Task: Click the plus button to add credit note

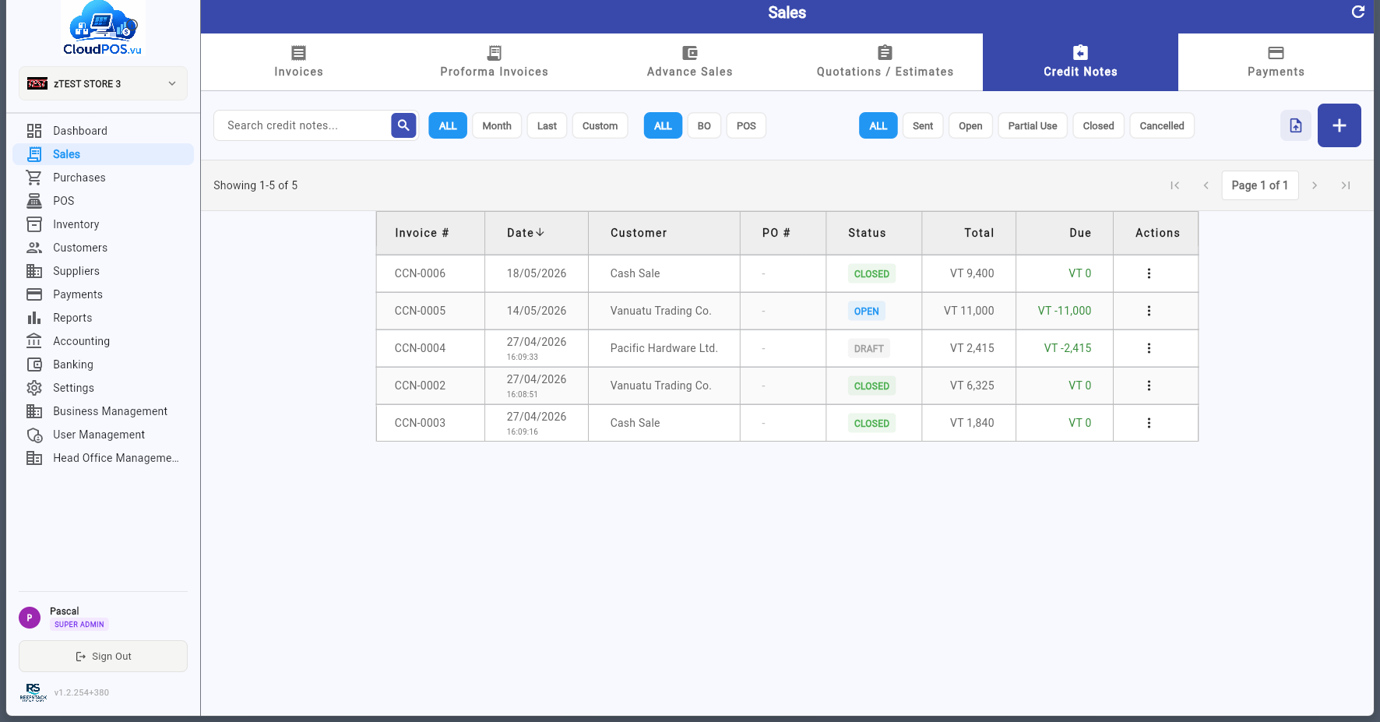Action: pyautogui.click(x=1340, y=125)
